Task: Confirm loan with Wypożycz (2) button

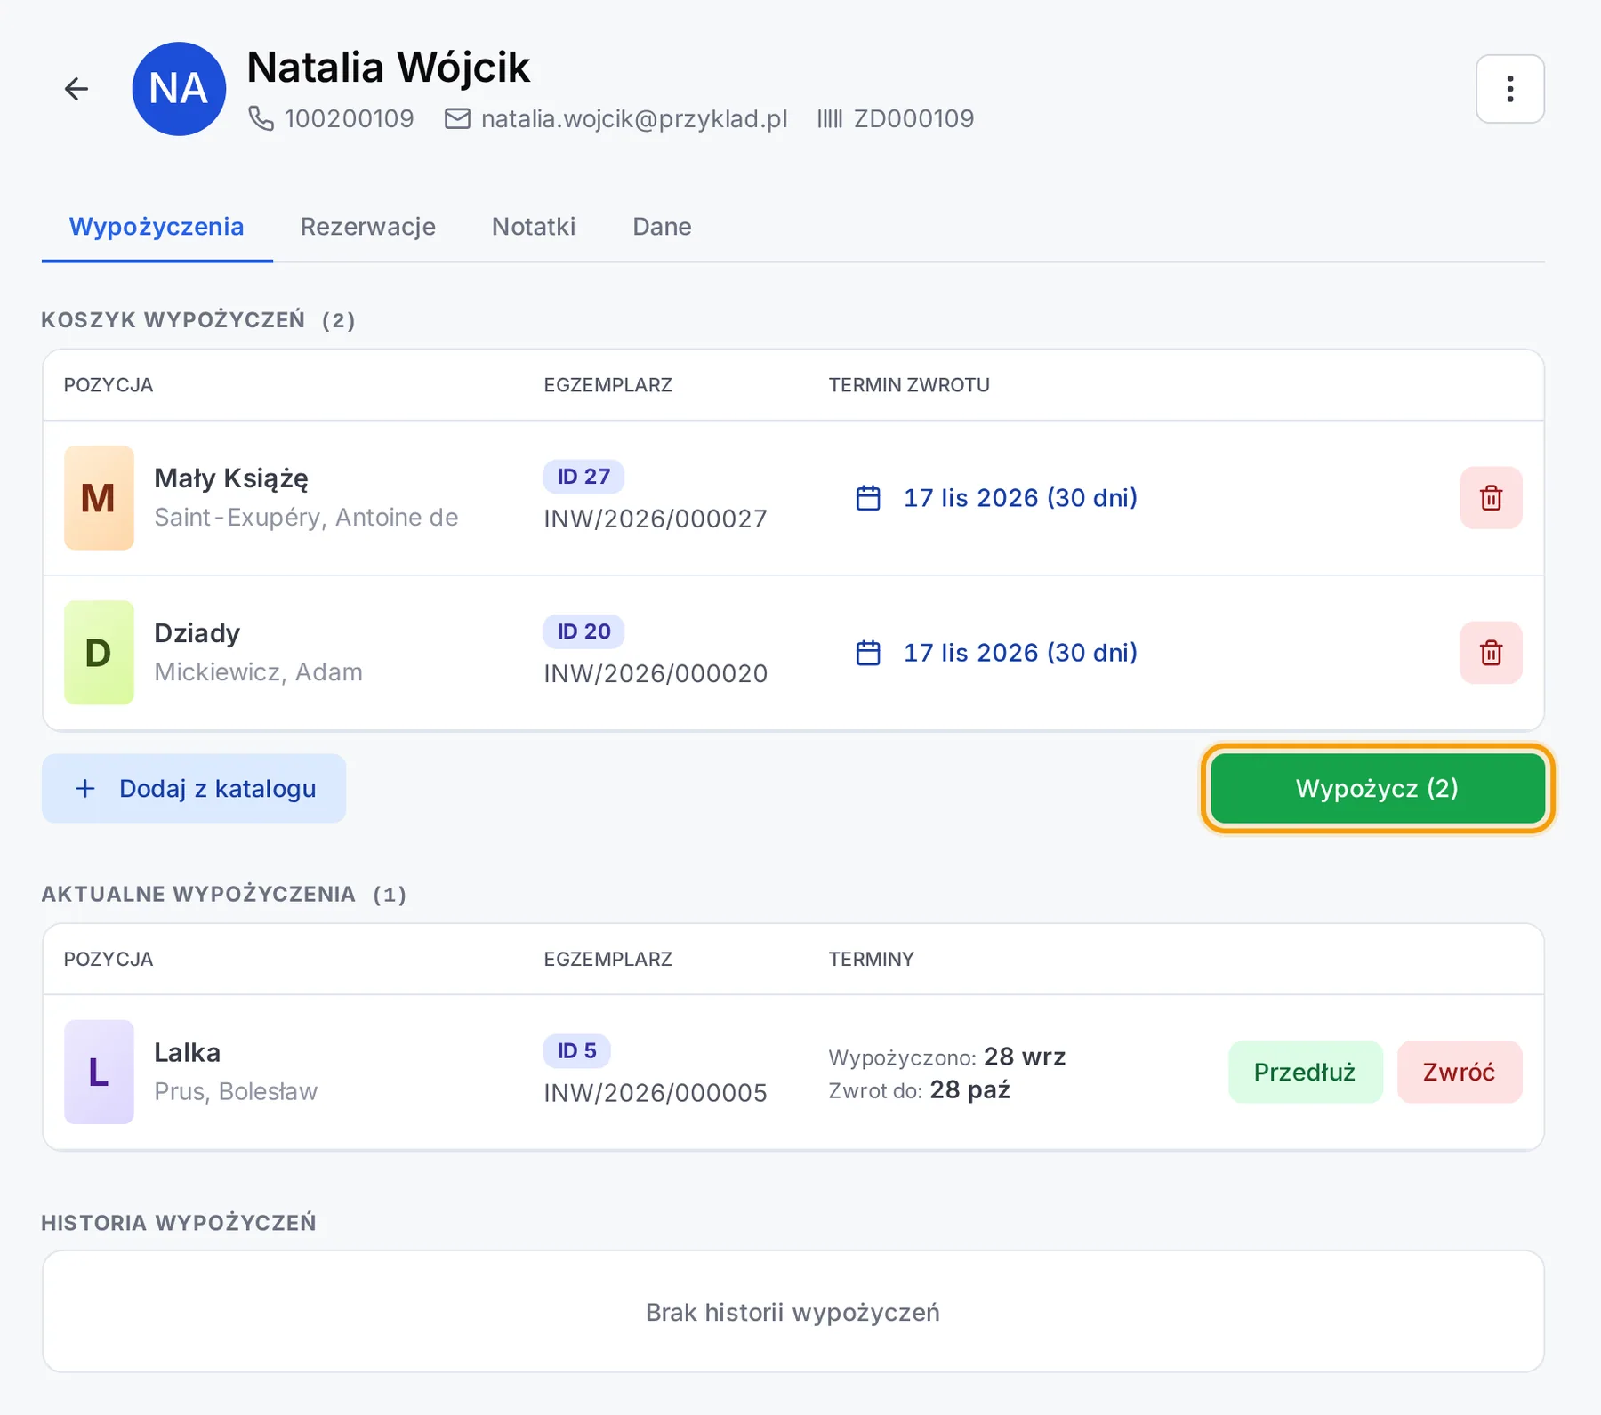Action: 1377,788
